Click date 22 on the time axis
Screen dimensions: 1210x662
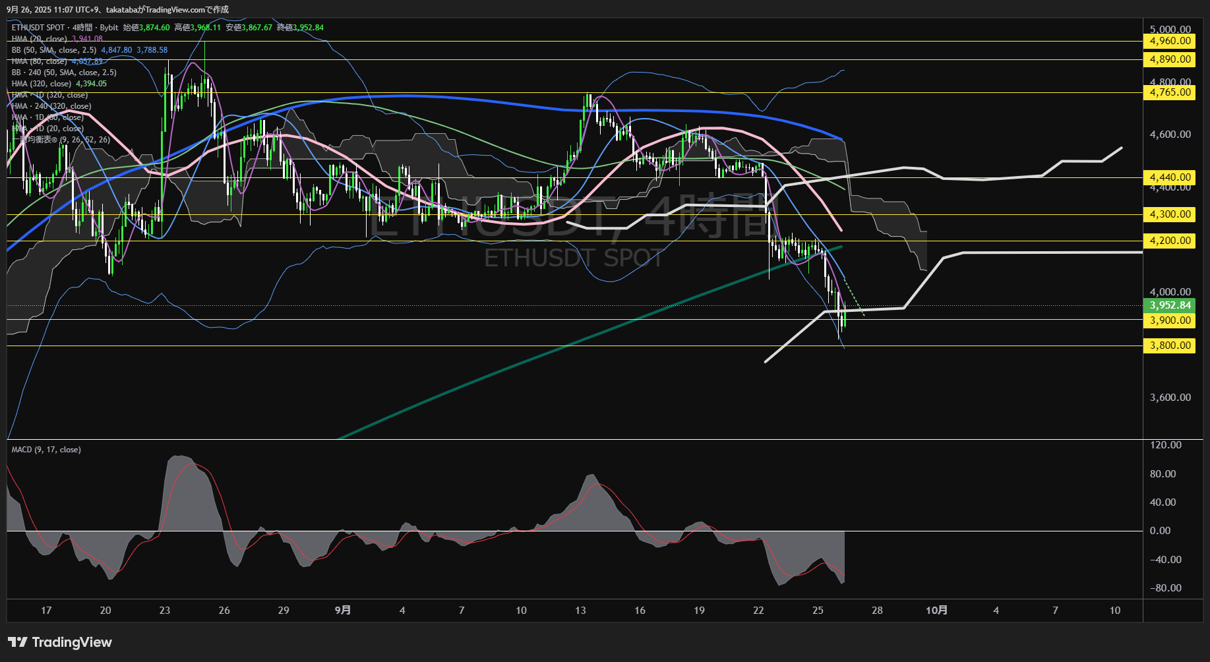[x=758, y=611]
